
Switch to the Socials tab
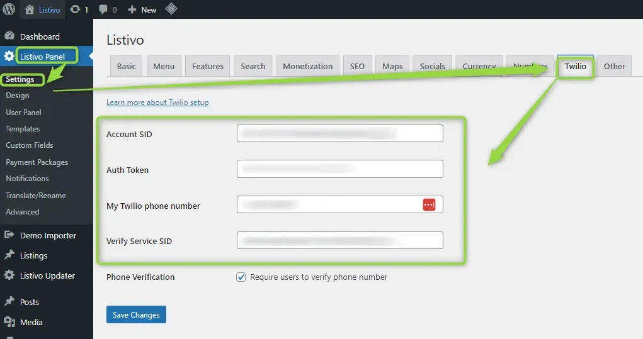click(433, 66)
